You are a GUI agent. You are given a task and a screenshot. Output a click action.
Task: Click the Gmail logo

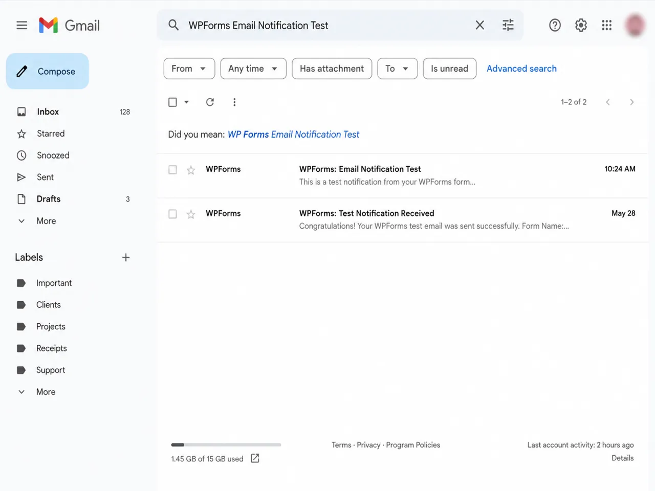click(69, 25)
